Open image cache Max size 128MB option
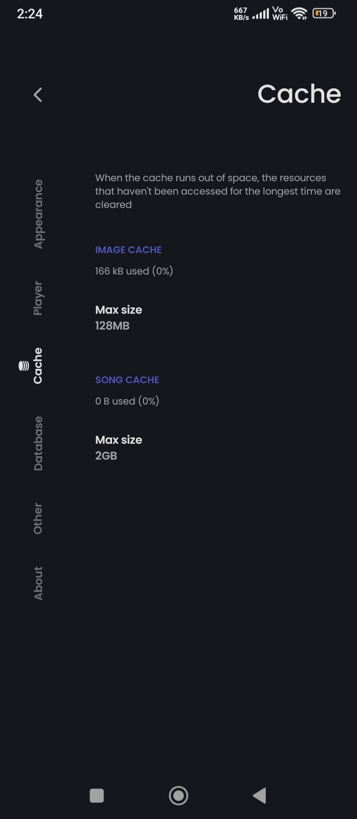Image resolution: width=357 pixels, height=819 pixels. click(x=119, y=318)
